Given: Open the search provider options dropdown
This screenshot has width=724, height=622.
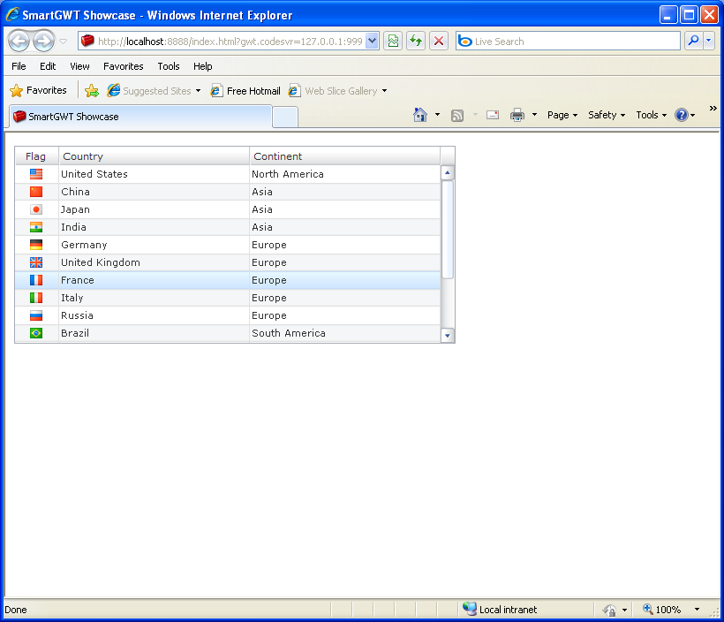Looking at the screenshot, I should point(709,42).
